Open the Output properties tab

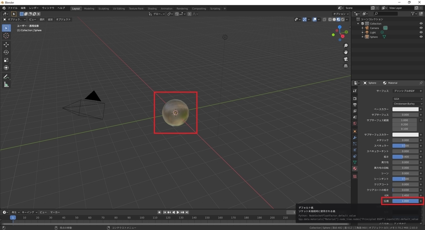355,105
